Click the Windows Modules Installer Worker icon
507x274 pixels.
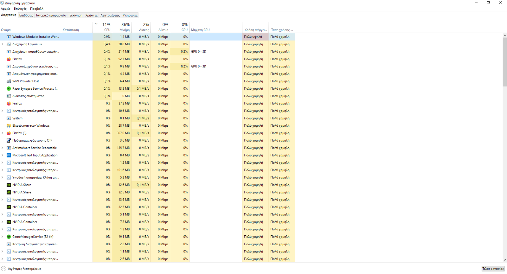tap(9, 37)
